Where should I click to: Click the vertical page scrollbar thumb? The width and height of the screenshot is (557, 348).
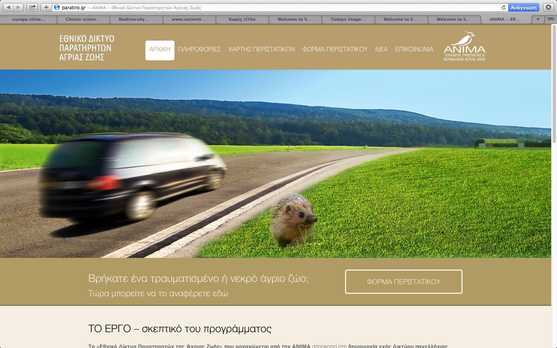point(554,83)
